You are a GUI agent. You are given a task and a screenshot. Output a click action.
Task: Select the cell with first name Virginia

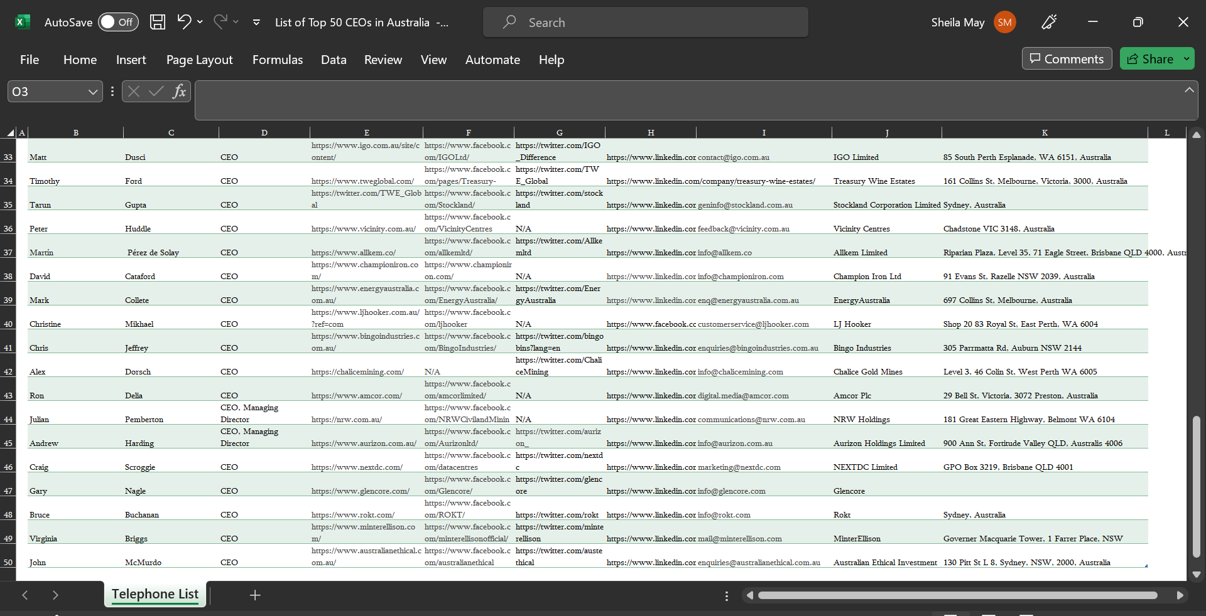tap(75, 533)
